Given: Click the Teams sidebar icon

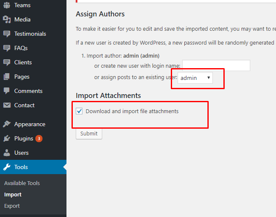Looking at the screenshot, I should click(7, 5).
